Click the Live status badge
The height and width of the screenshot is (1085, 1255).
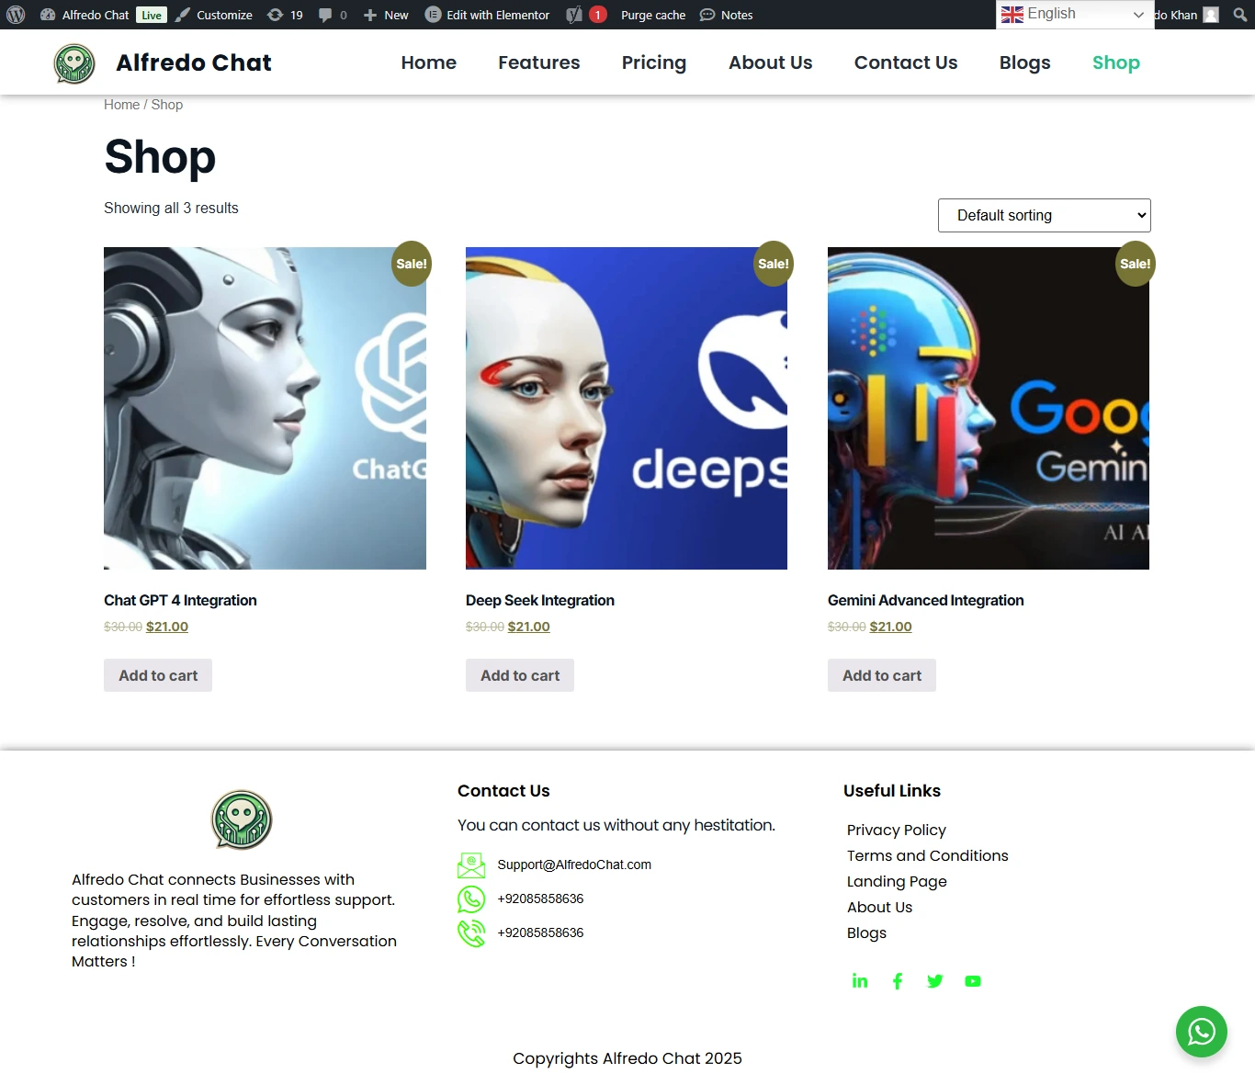point(152,15)
